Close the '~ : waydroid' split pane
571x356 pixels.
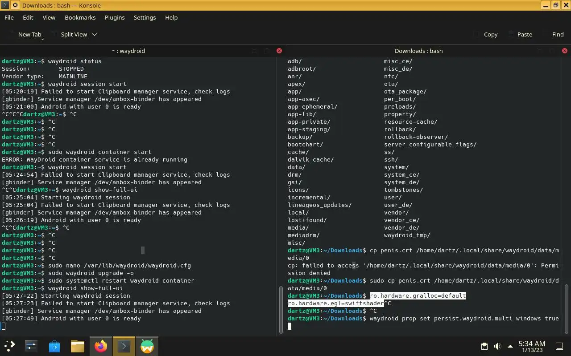(x=279, y=51)
